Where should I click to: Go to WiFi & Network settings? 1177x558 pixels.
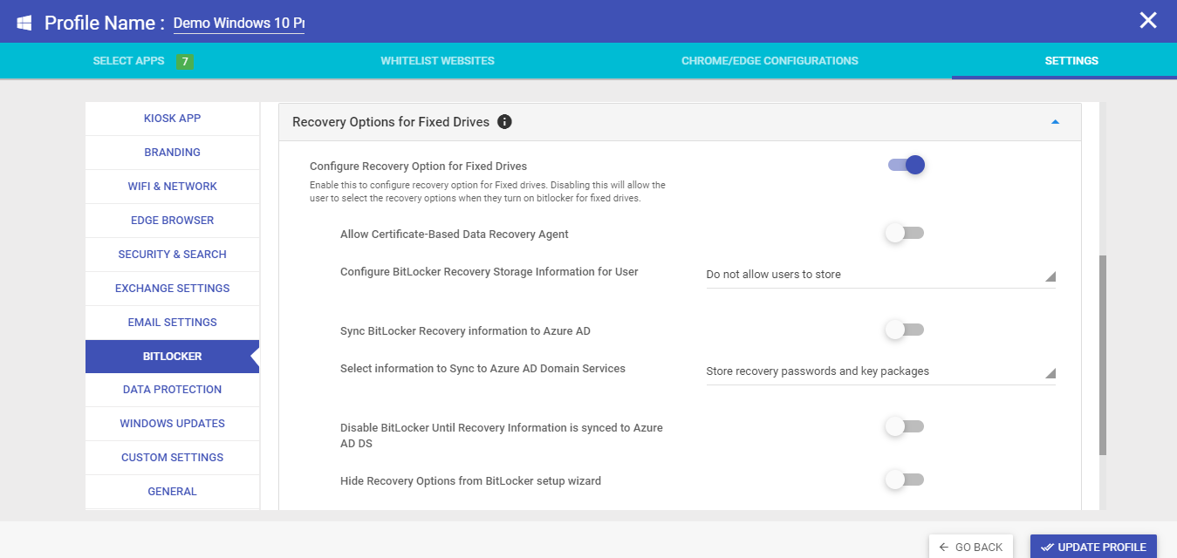point(173,187)
